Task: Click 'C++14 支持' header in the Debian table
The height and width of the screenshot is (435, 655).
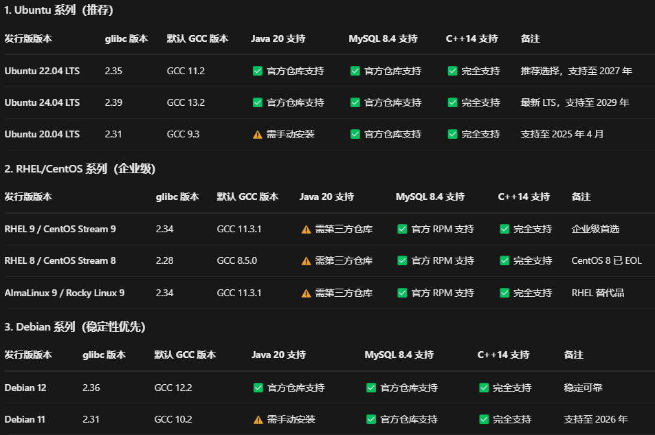Action: coord(503,355)
